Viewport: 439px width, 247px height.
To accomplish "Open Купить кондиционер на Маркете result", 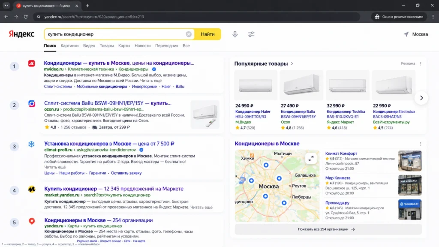I will coord(114,189).
